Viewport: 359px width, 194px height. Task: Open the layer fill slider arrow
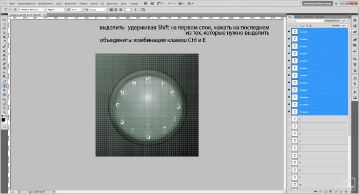(349, 26)
